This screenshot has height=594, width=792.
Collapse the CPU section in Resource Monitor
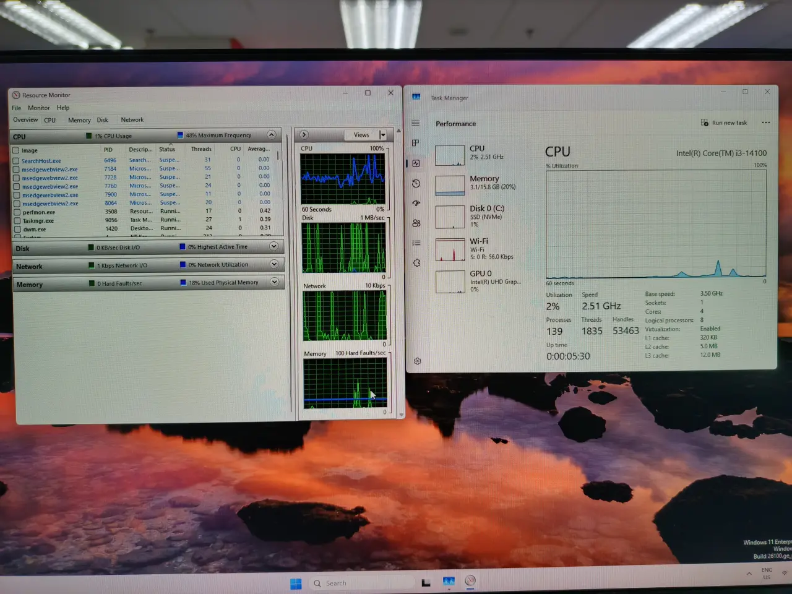click(271, 134)
